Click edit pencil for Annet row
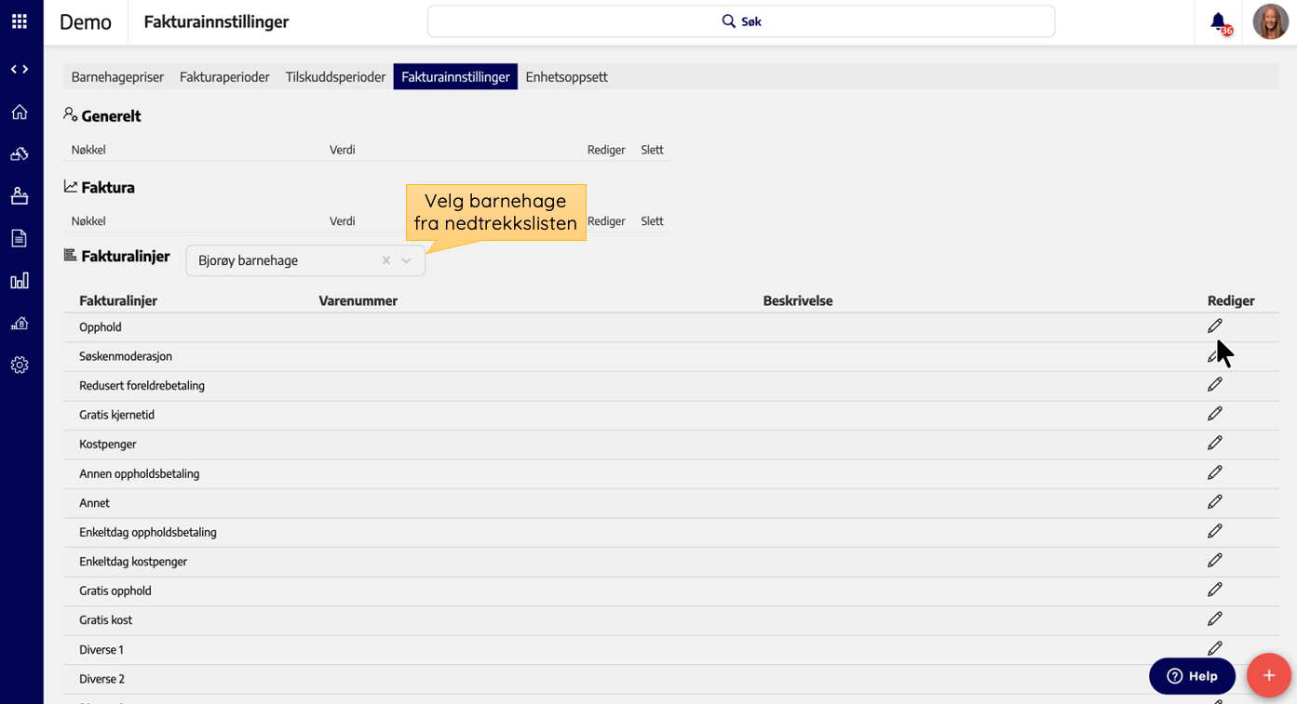 point(1214,502)
